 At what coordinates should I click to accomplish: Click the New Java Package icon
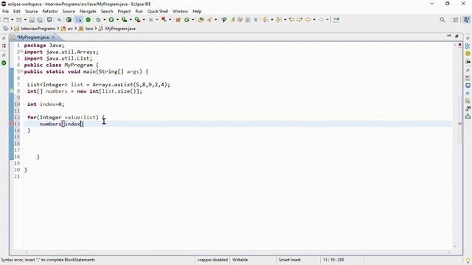tap(178, 20)
